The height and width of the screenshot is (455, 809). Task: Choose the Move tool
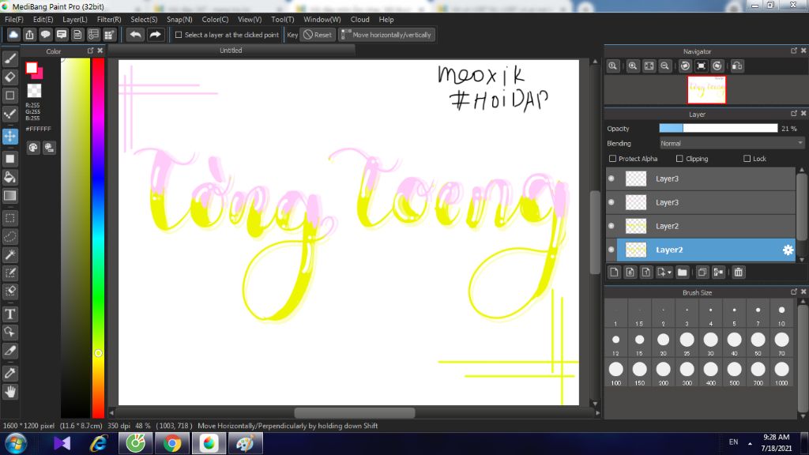click(9, 136)
